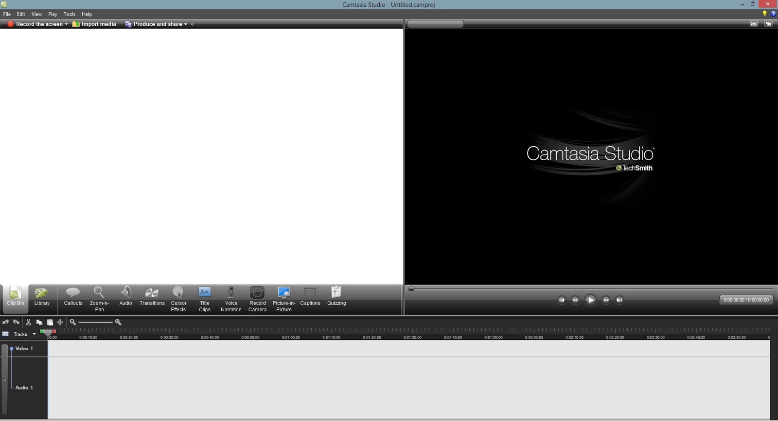
Task: Click the preview timecode display
Action: pyautogui.click(x=746, y=300)
